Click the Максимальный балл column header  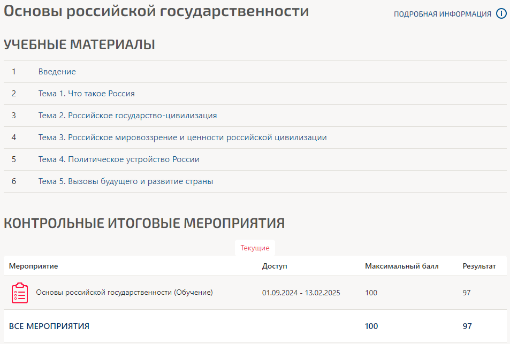tap(401, 266)
